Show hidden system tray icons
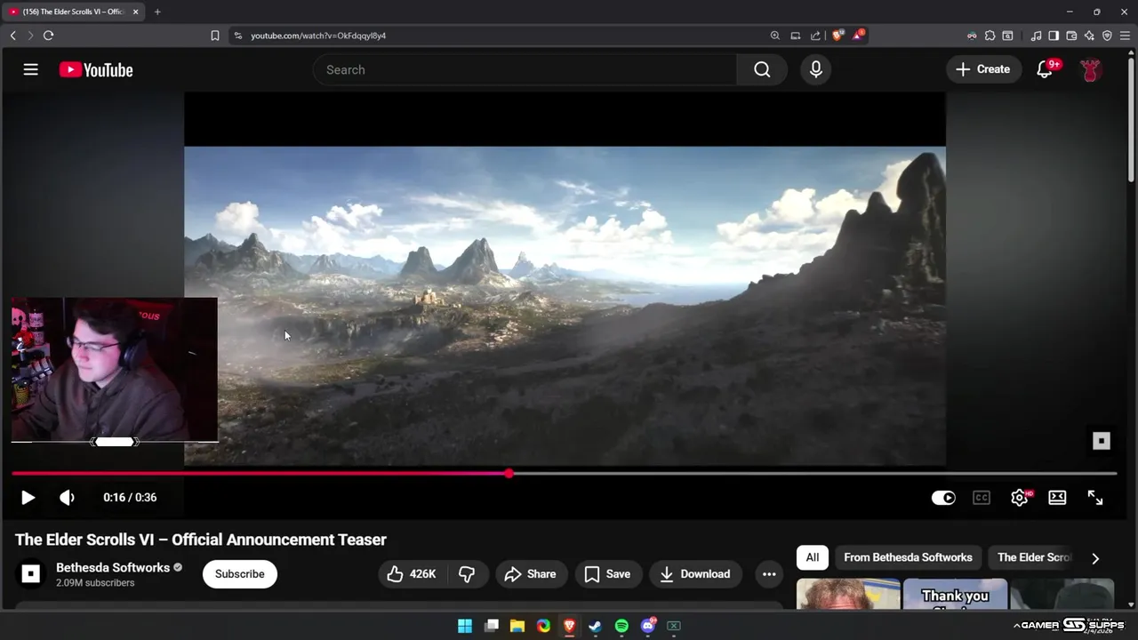This screenshot has width=1138, height=640. (x=1016, y=626)
